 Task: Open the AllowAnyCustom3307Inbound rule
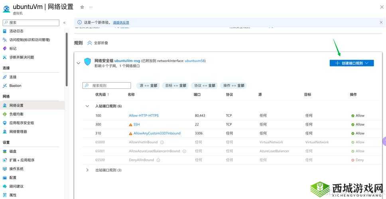[x=157, y=133]
